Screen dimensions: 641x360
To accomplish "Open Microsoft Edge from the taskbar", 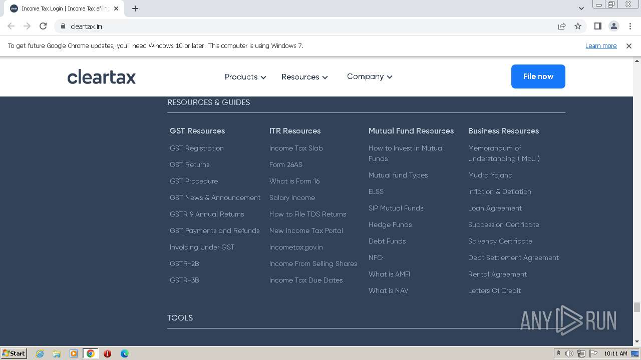I will pos(124,353).
